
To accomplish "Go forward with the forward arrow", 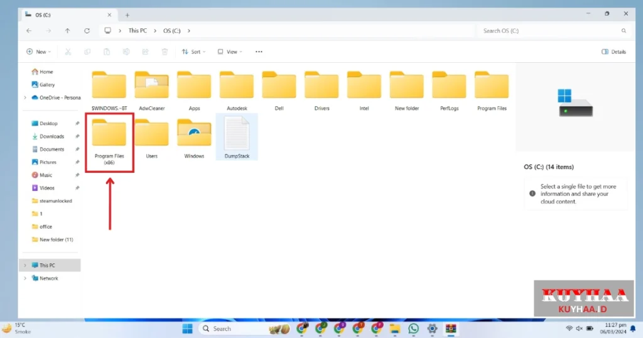I will 48,31.
